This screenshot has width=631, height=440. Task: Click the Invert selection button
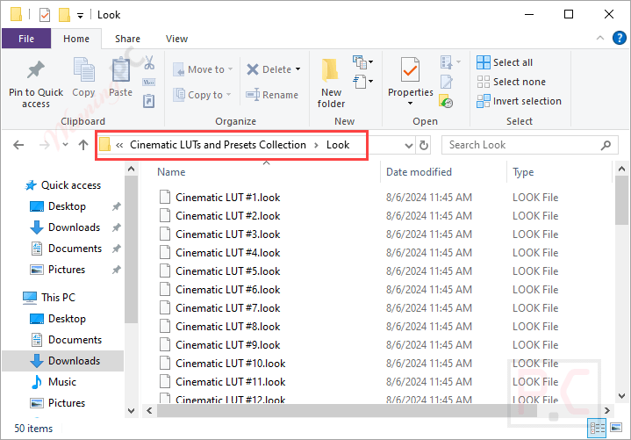(520, 101)
